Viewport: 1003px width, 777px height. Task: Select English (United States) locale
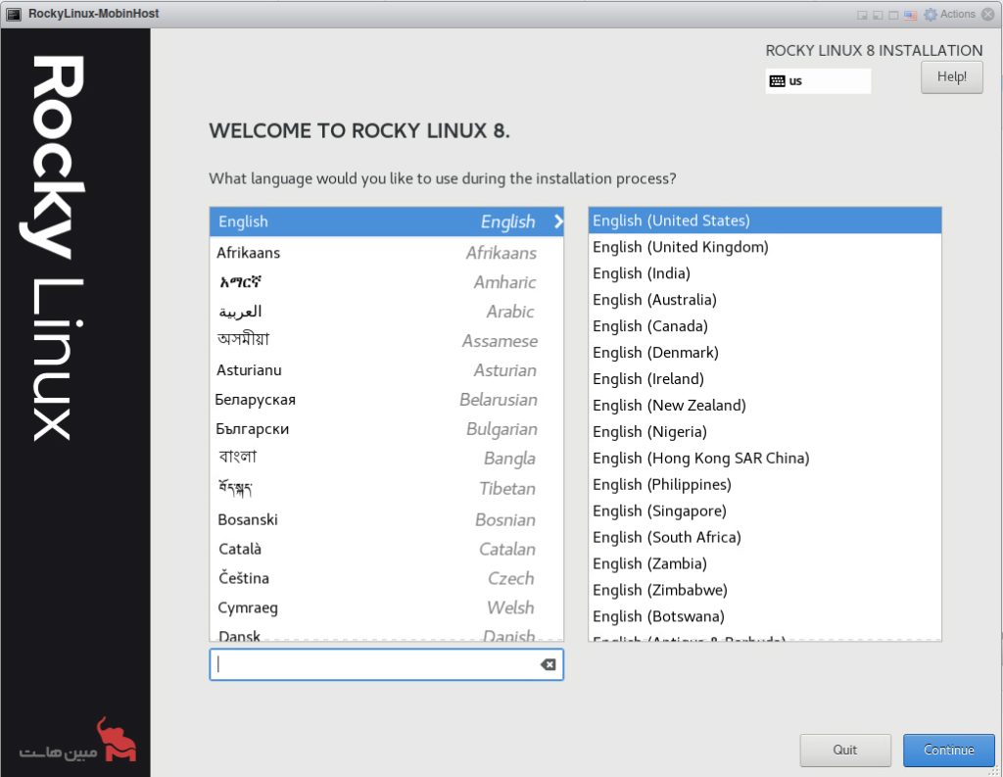[764, 220]
